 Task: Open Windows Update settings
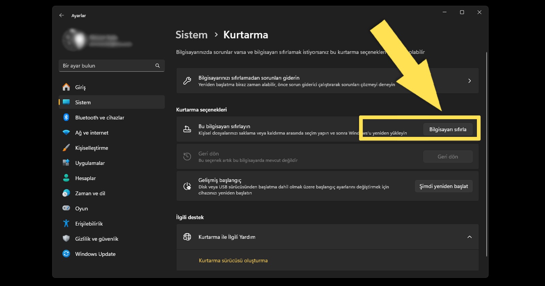(x=112, y=254)
